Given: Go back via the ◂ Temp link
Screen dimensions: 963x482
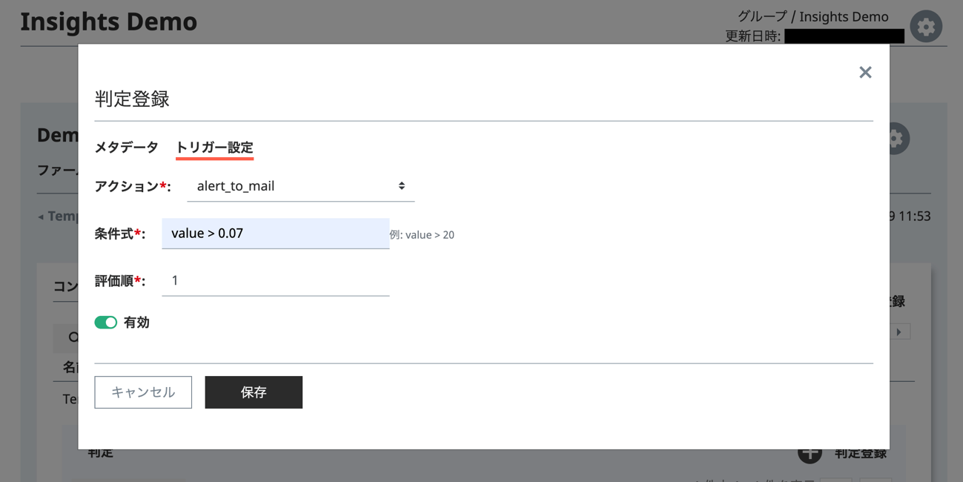Looking at the screenshot, I should (59, 217).
